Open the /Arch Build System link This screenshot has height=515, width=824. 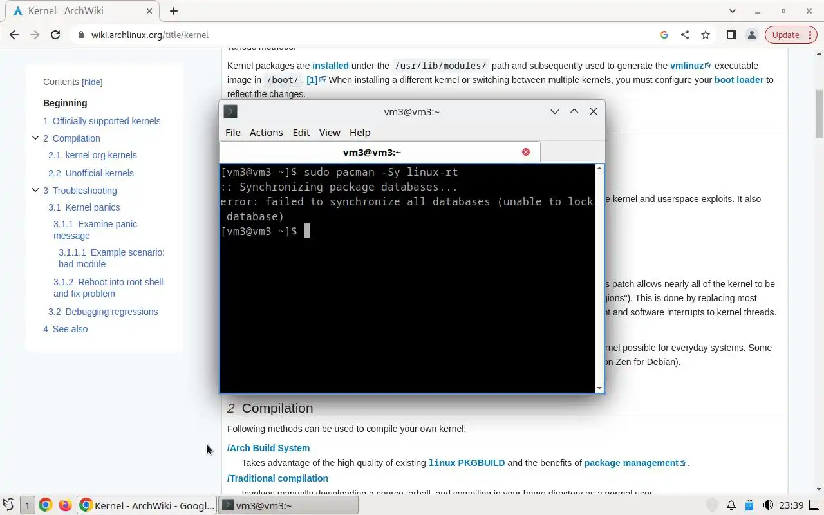tap(268, 448)
